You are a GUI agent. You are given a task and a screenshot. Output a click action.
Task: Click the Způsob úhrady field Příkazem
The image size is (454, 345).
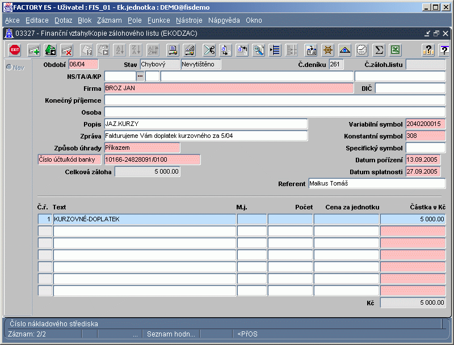coord(142,148)
